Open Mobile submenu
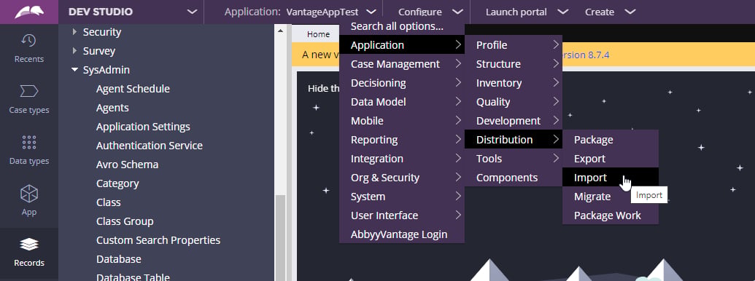This screenshot has height=281, width=755. pyautogui.click(x=402, y=121)
